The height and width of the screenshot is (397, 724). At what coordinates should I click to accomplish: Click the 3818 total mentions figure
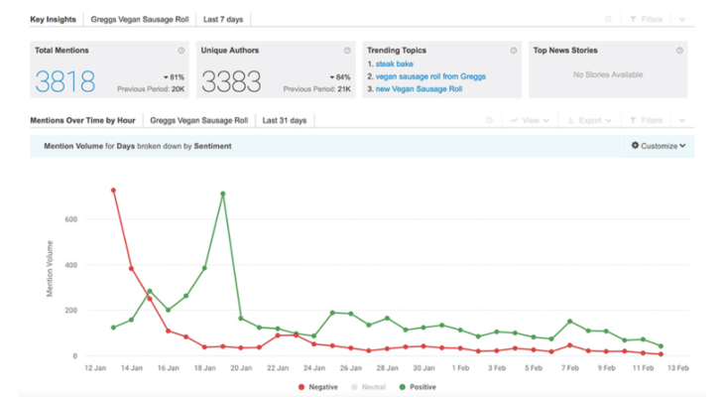(x=65, y=81)
